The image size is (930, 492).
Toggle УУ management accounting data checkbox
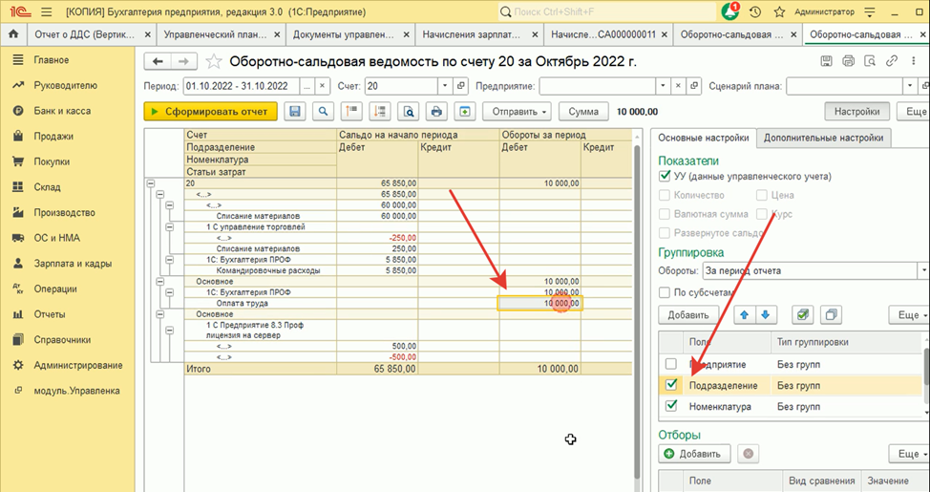pyautogui.click(x=665, y=177)
